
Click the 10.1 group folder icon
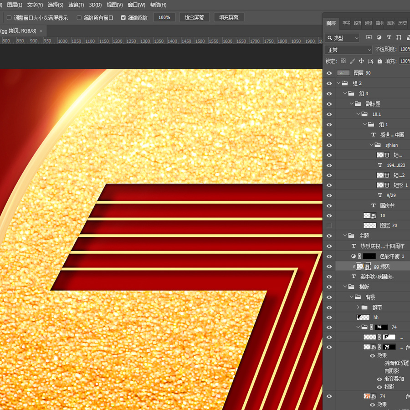click(x=364, y=114)
